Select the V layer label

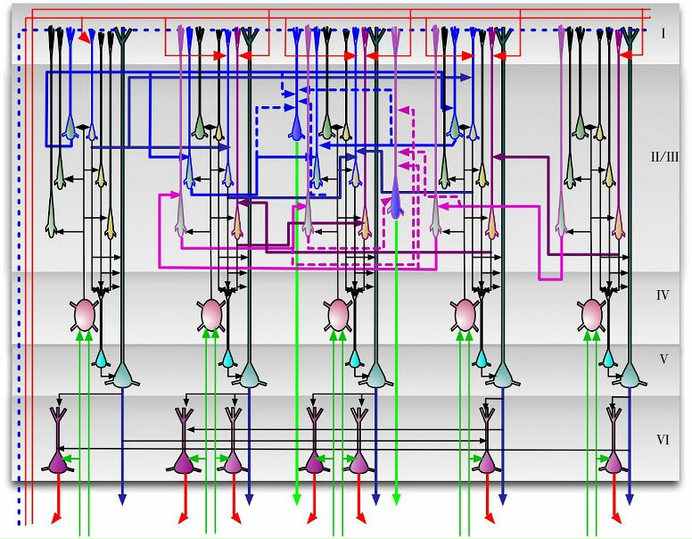[663, 359]
